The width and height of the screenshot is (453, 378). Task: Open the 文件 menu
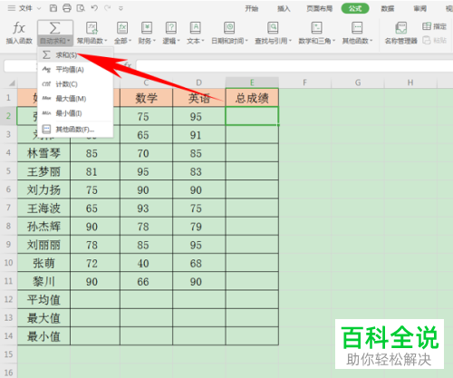(25, 8)
